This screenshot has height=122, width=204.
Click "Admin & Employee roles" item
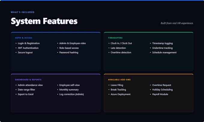pos(73,43)
